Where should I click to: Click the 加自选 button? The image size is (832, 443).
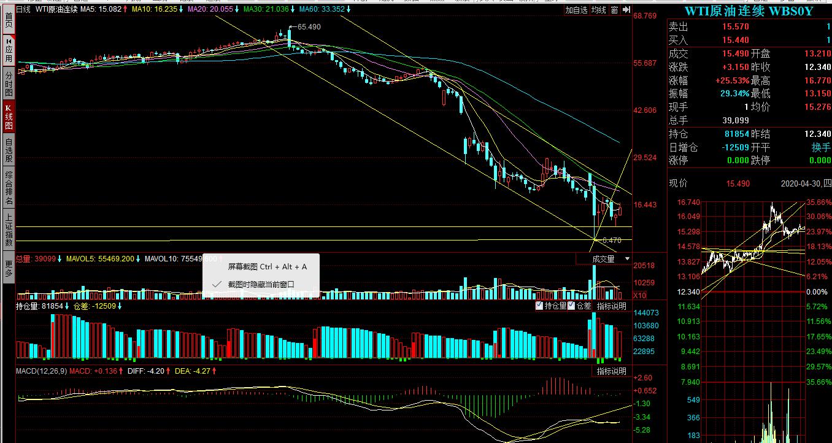tap(576, 10)
